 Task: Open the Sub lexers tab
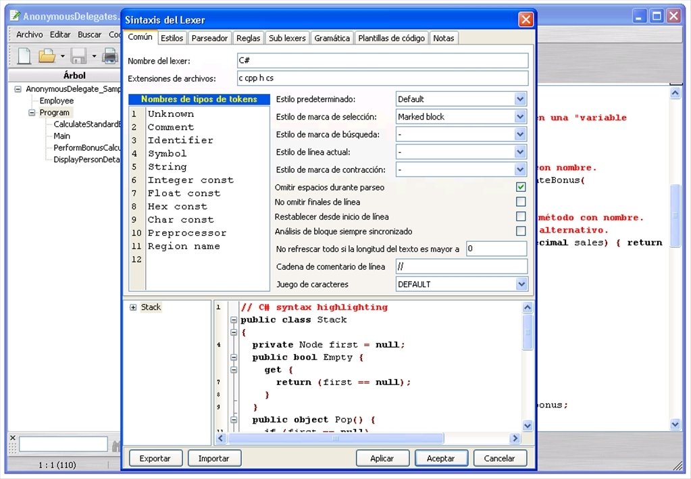(287, 39)
